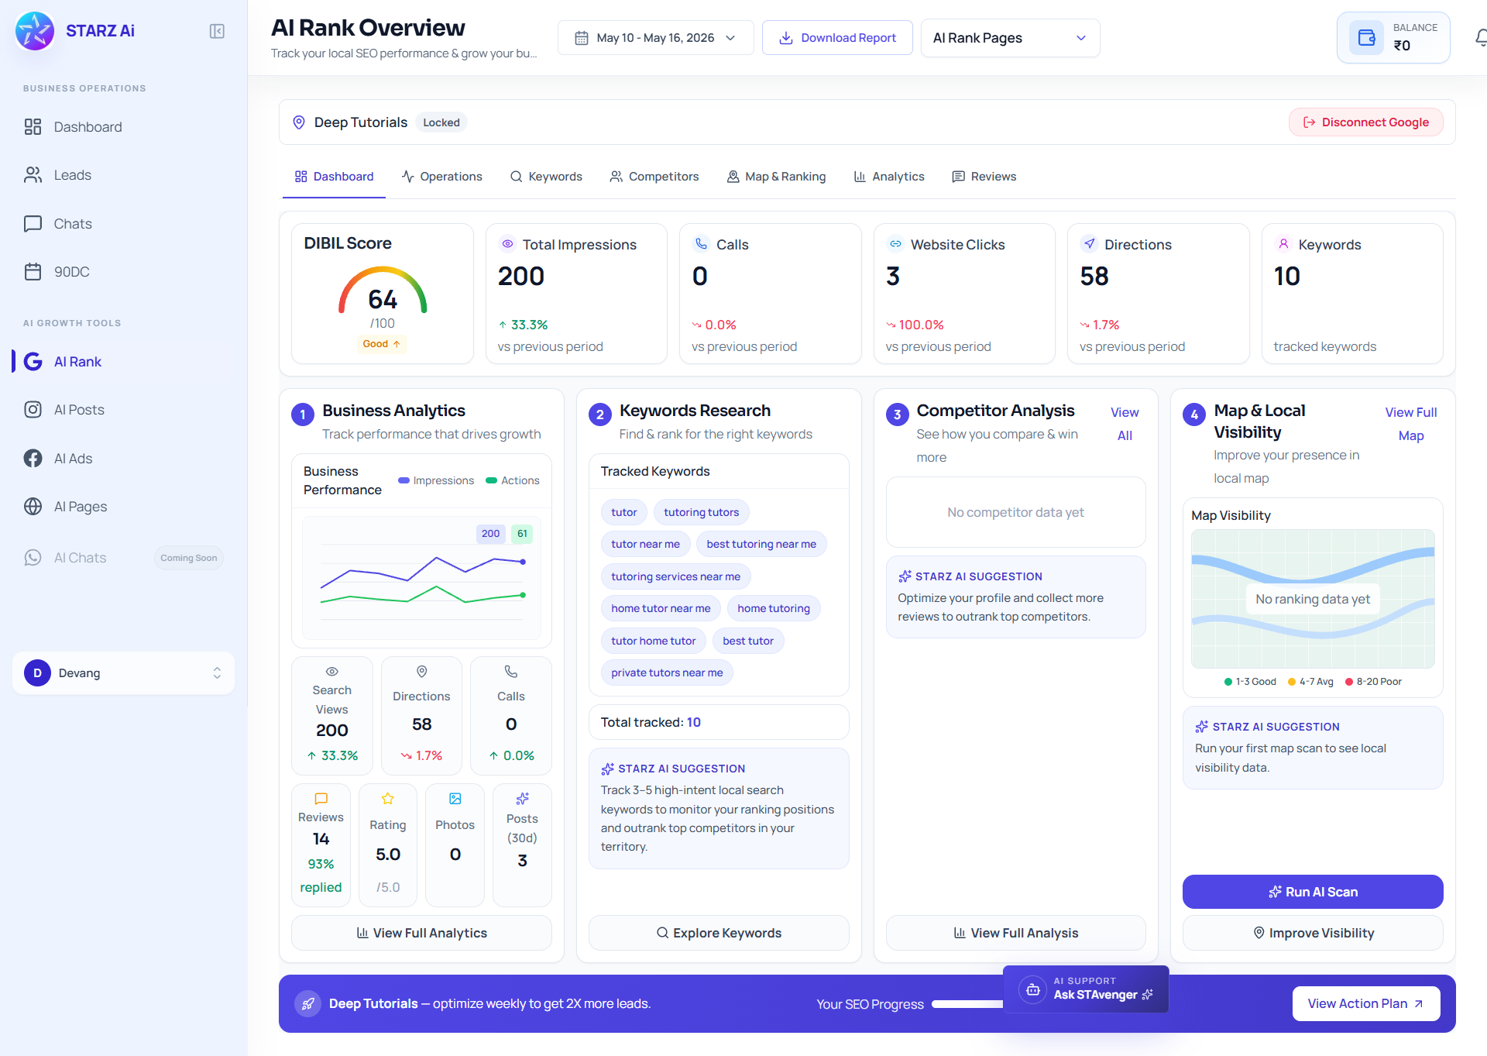Click the Rating star icon

(388, 798)
